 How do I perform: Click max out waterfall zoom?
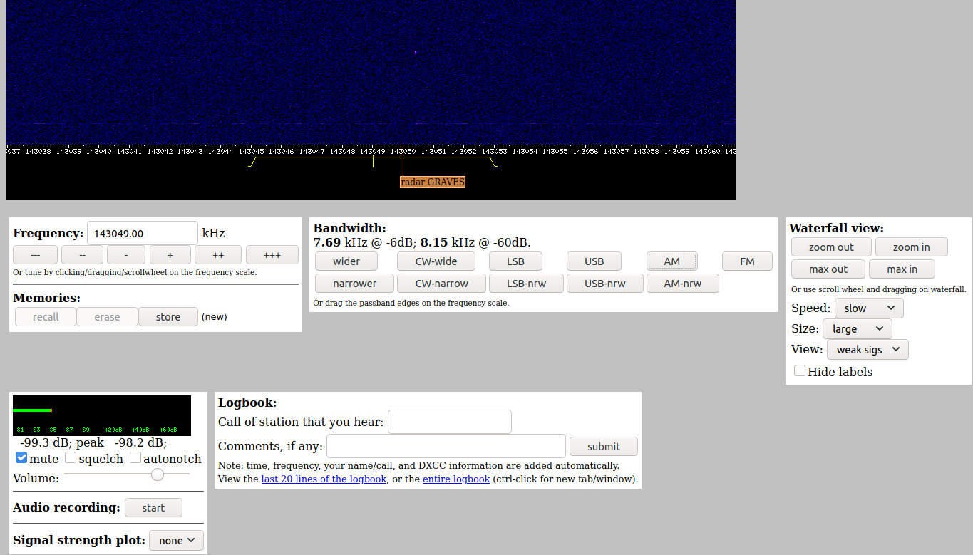point(828,269)
